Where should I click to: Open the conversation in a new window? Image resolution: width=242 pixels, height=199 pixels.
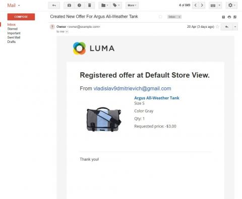tap(235, 17)
